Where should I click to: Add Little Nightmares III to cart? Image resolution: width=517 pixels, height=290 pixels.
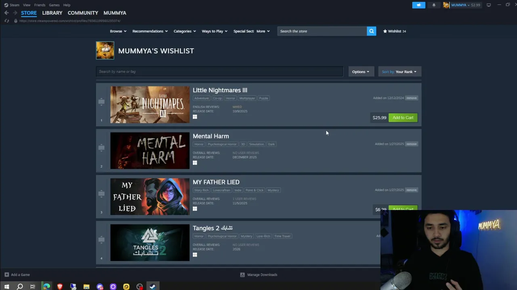point(403,118)
